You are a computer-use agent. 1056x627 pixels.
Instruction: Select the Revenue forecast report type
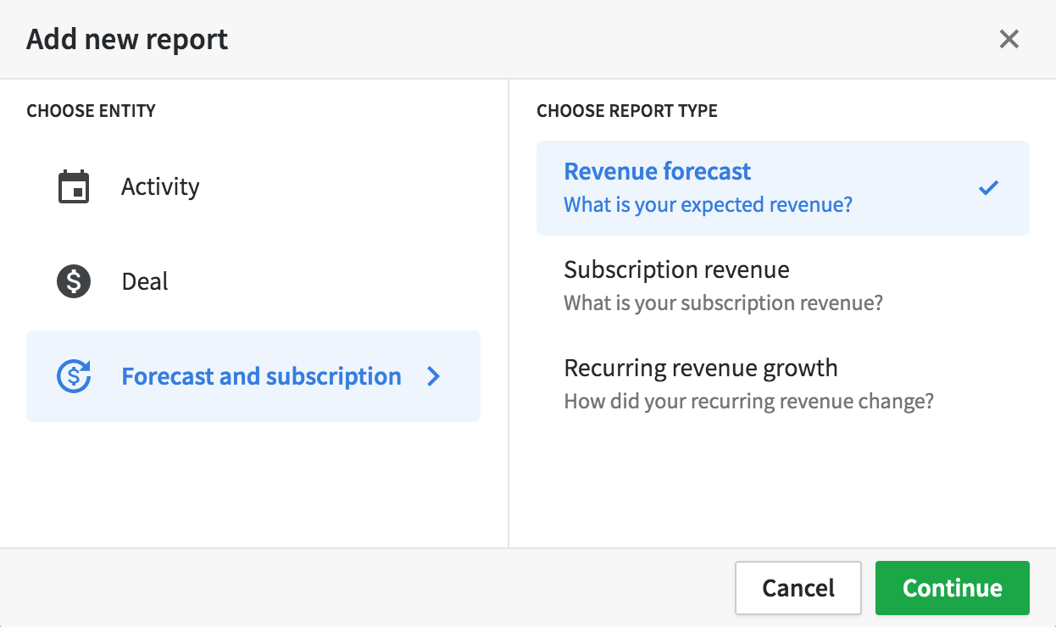click(x=783, y=188)
